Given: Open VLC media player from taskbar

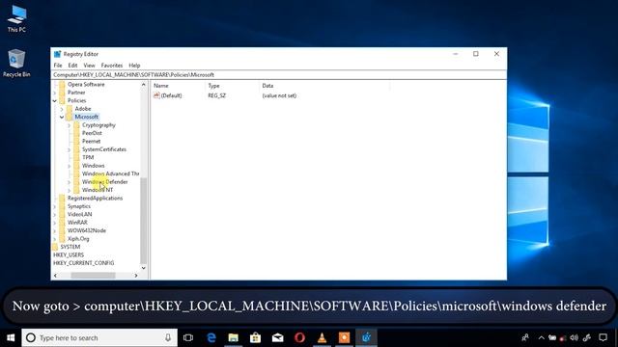Looking at the screenshot, I should [322, 337].
